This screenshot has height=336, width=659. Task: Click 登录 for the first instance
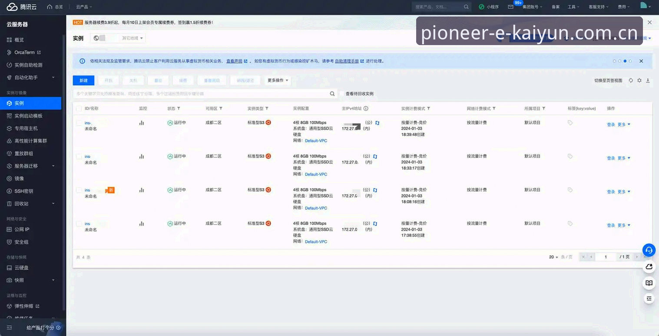pos(611,125)
